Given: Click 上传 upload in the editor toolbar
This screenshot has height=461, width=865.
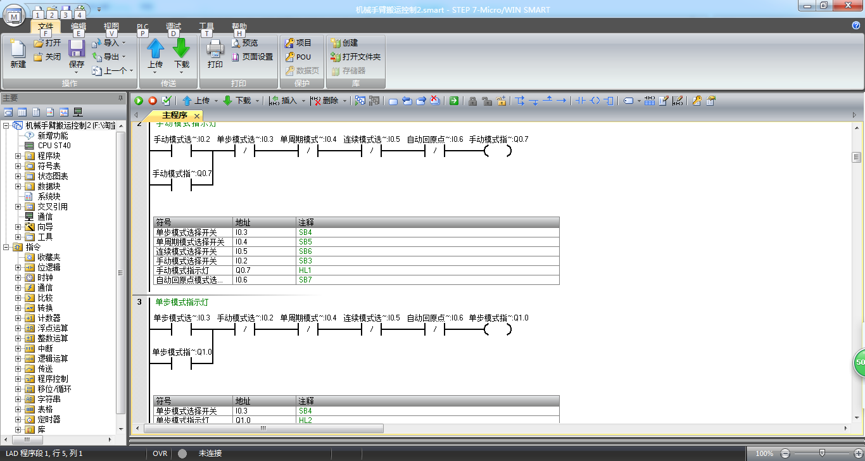Looking at the screenshot, I should click(196, 101).
